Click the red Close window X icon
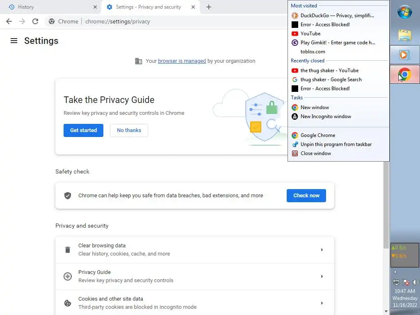Image resolution: width=420 pixels, height=315 pixels. click(294, 153)
